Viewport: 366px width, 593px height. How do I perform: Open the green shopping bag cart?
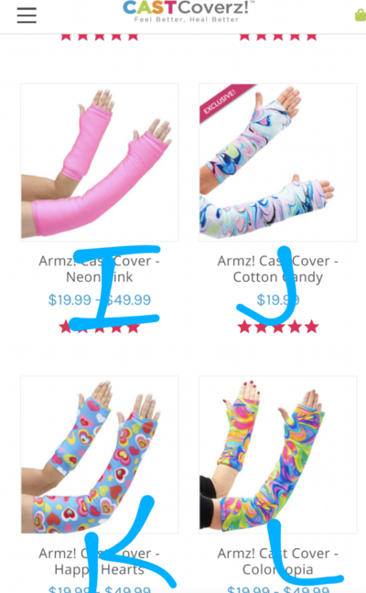(x=361, y=16)
